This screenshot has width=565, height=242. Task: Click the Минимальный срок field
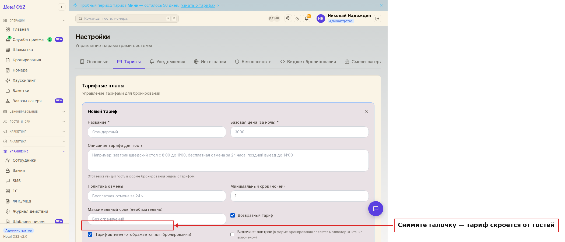pos(300,196)
